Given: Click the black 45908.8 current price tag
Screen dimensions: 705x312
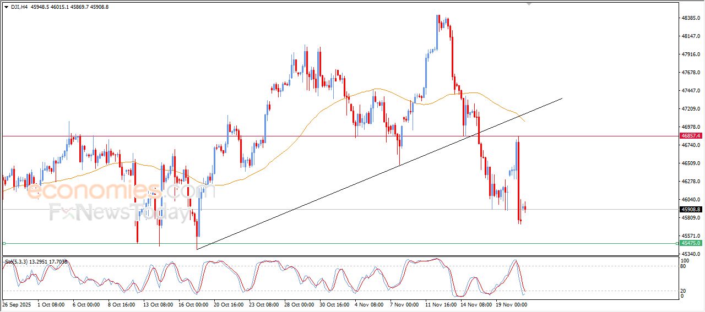Looking at the screenshot, I should point(690,209).
